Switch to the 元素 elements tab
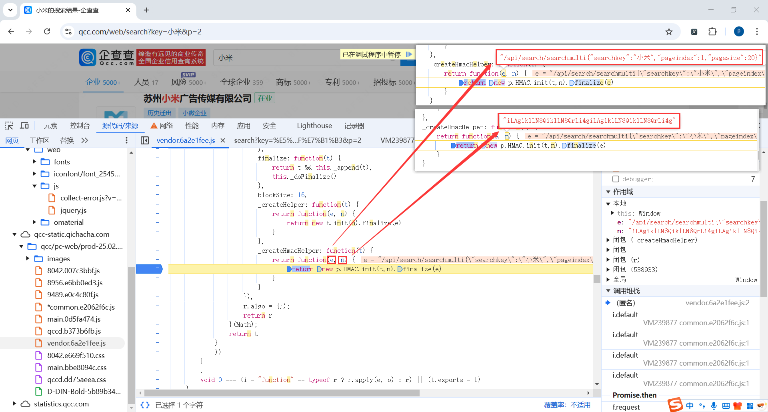Viewport: 768px width, 412px height. (50, 126)
